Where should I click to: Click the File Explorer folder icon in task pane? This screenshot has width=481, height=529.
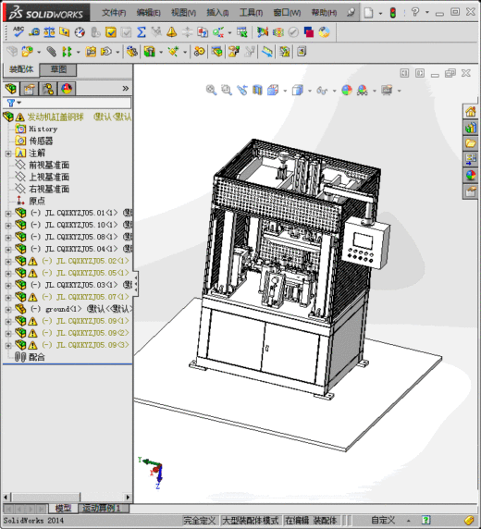click(x=471, y=143)
